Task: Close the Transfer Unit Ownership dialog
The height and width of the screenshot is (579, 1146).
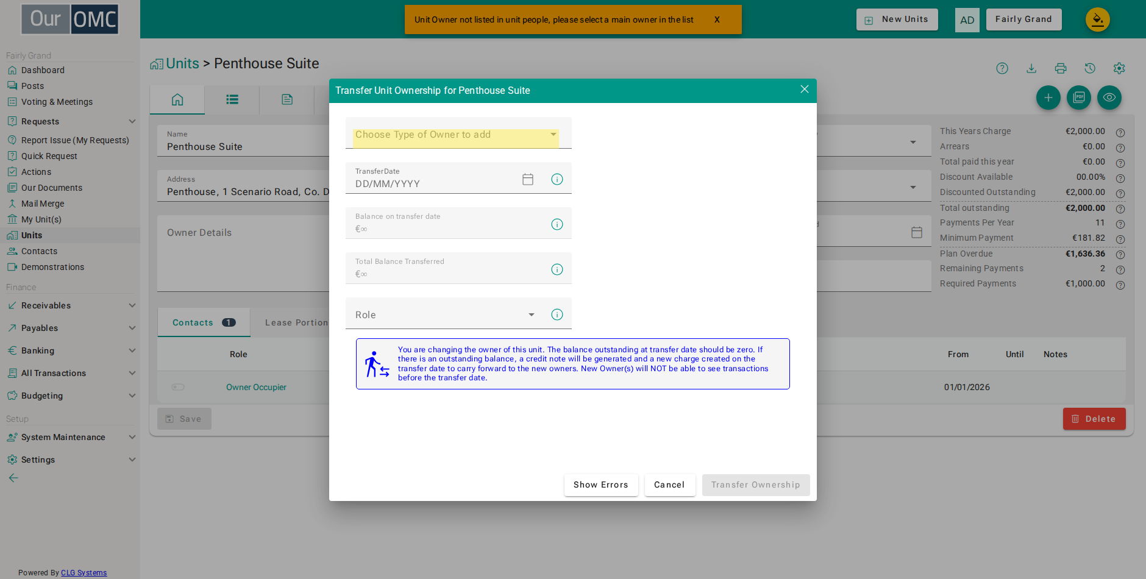Action: [x=805, y=90]
